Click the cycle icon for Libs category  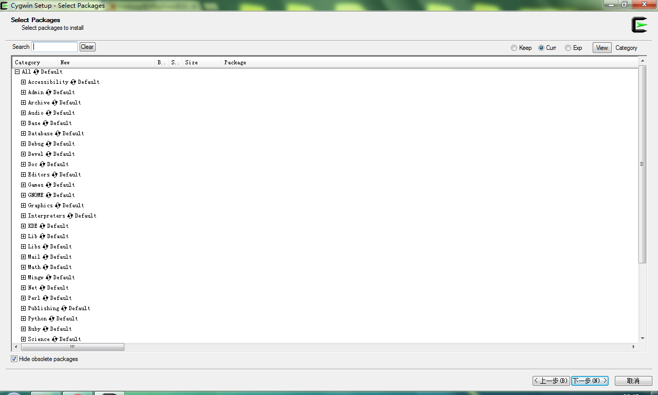pos(46,246)
